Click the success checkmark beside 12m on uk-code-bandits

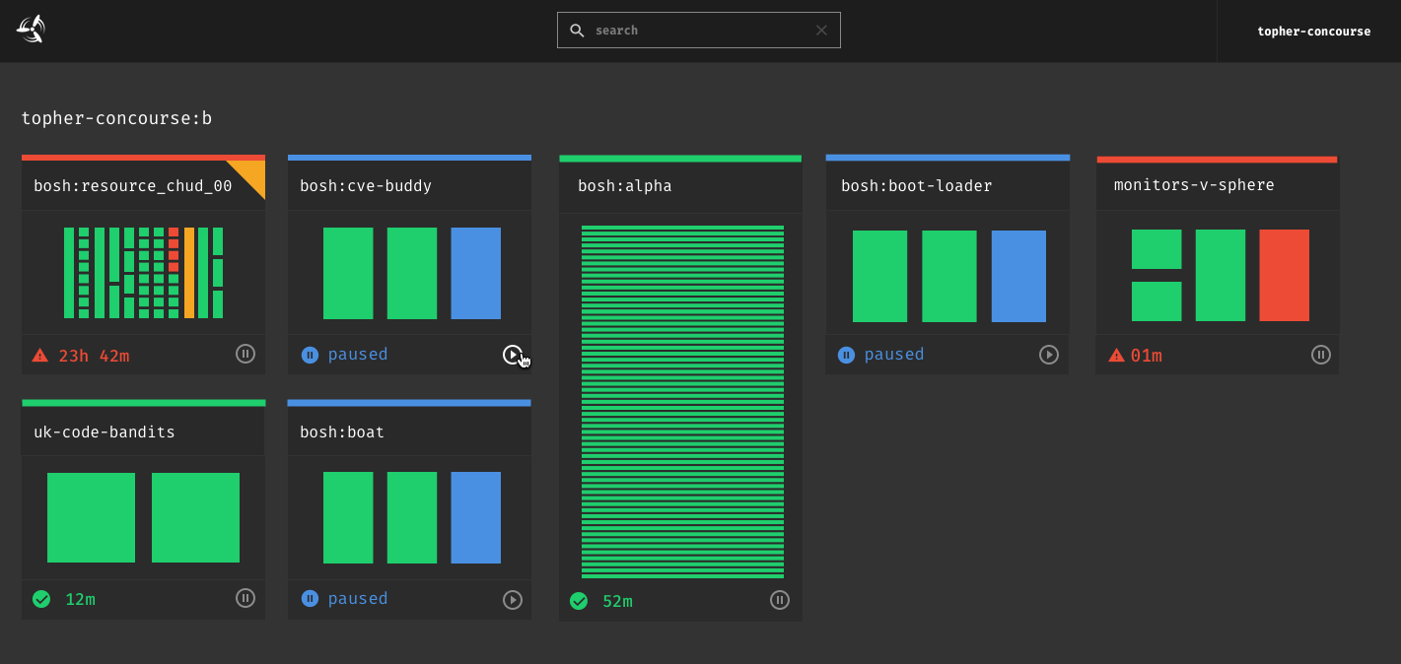click(x=41, y=598)
